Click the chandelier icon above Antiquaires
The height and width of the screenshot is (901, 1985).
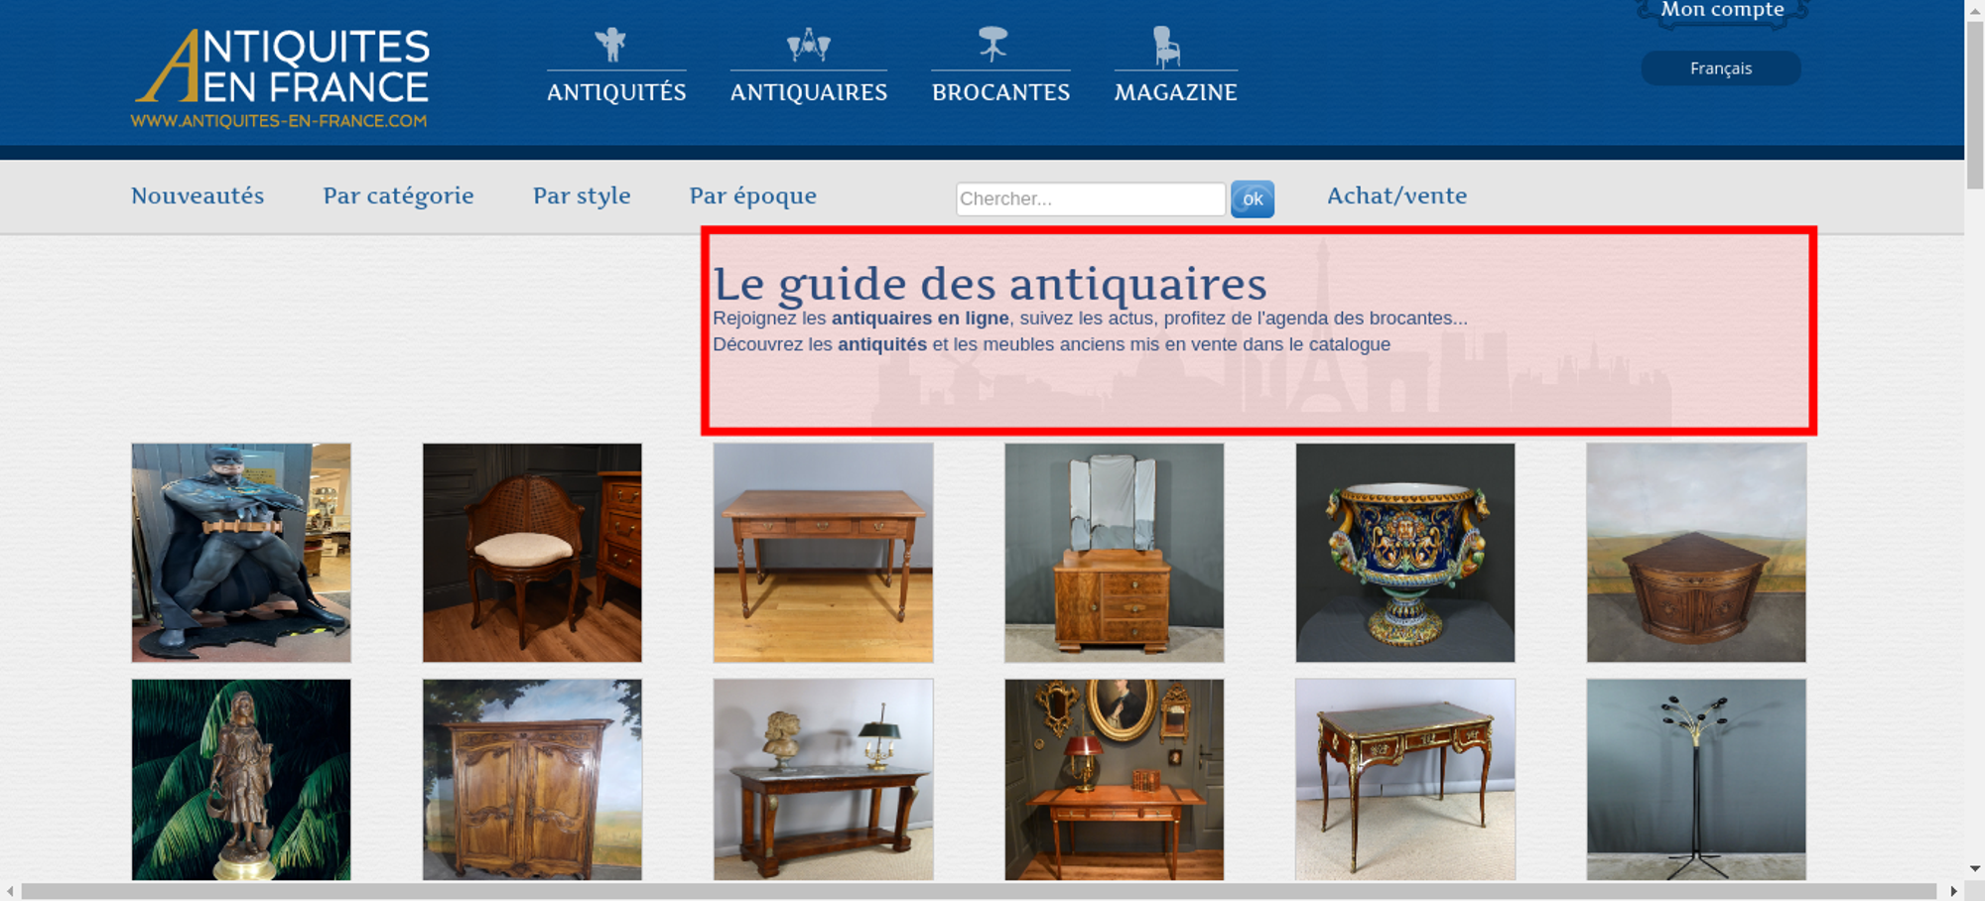coord(809,45)
